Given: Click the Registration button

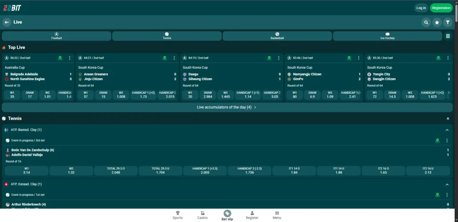Looking at the screenshot, I should [x=441, y=8].
